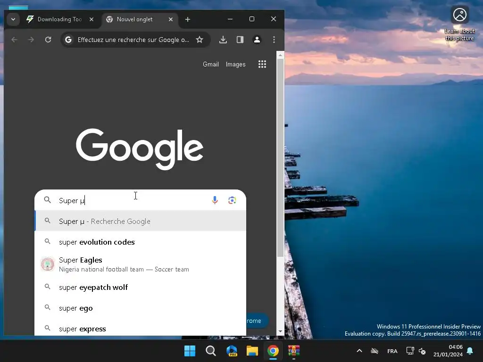
Task: Switch the FRA input language
Action: coord(392,351)
